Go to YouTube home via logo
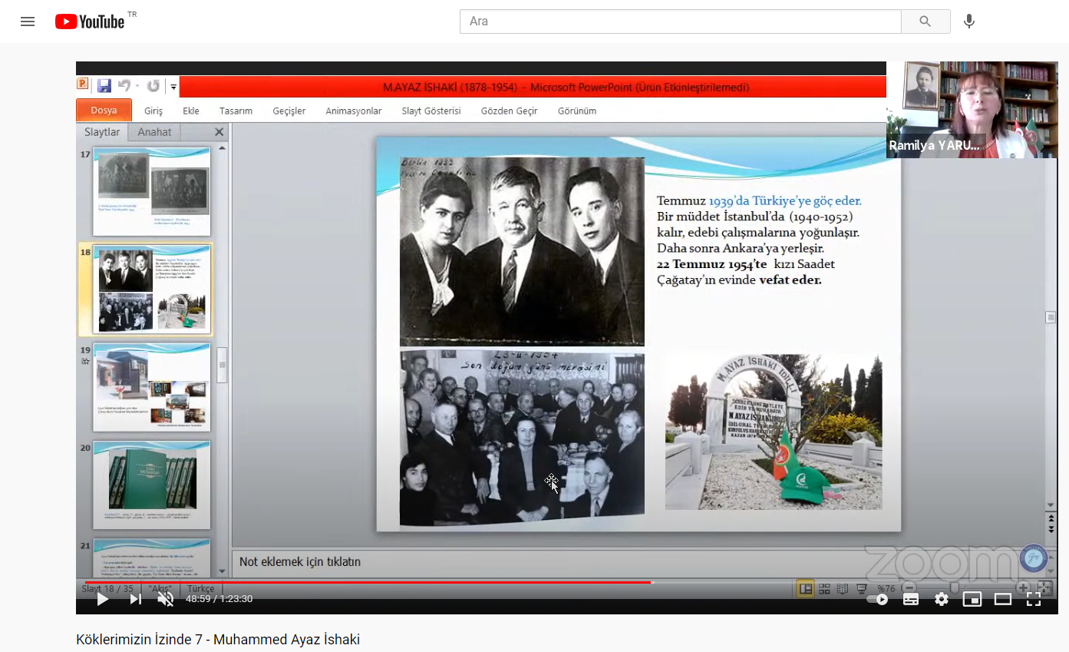1069x652 pixels. tap(90, 22)
